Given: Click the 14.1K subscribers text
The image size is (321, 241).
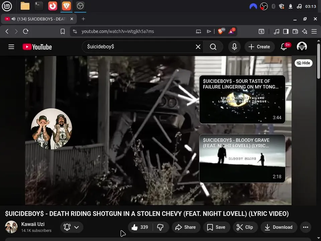Looking at the screenshot, I should point(36,231).
